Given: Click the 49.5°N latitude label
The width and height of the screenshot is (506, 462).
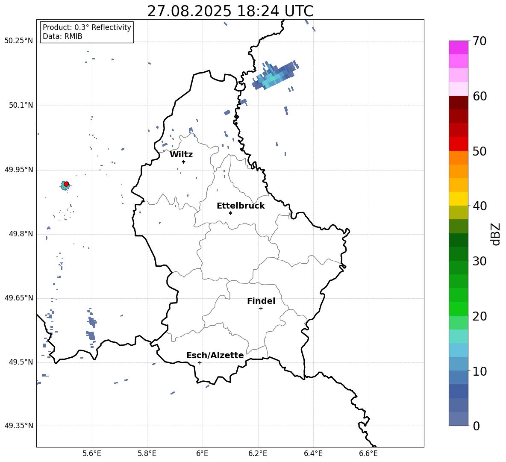Looking at the screenshot, I should 21,362.
